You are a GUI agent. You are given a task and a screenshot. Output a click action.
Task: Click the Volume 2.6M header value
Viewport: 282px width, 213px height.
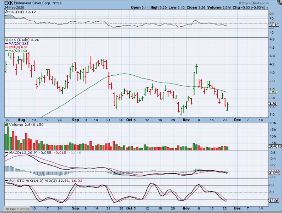click(x=219, y=7)
